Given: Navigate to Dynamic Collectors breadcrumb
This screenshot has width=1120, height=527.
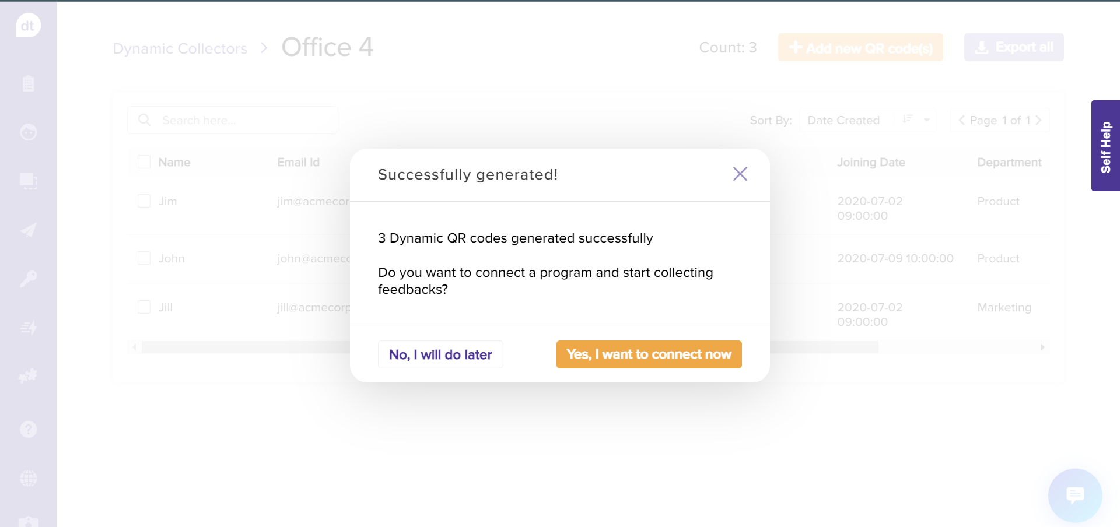Looking at the screenshot, I should coord(180,48).
